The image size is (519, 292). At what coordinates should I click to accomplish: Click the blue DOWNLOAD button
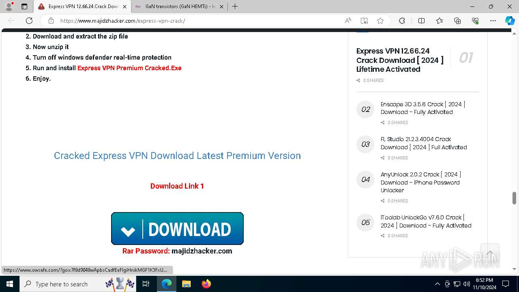click(177, 228)
